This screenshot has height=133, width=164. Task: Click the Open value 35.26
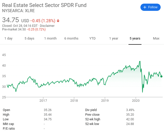(48, 110)
